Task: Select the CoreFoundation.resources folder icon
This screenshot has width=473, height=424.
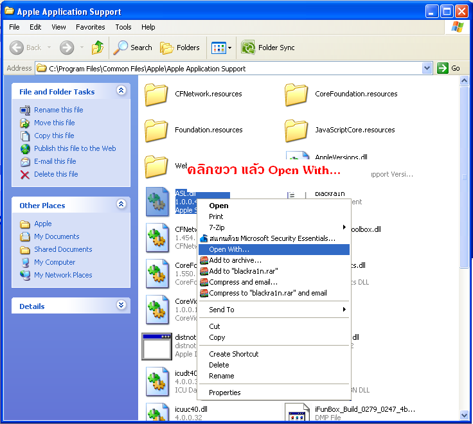Action: 296,95
